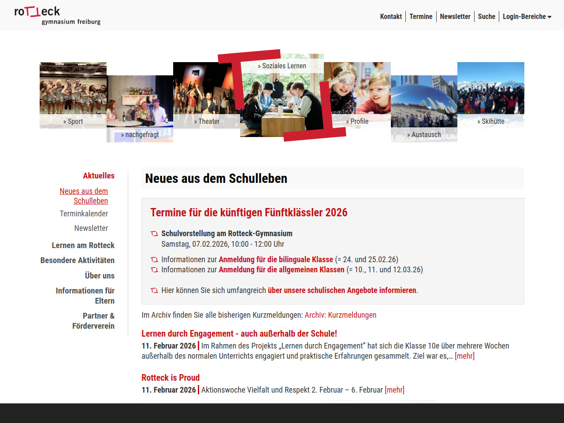Open the Kontakt page
Viewport: 564px width, 423px height.
[x=391, y=17]
